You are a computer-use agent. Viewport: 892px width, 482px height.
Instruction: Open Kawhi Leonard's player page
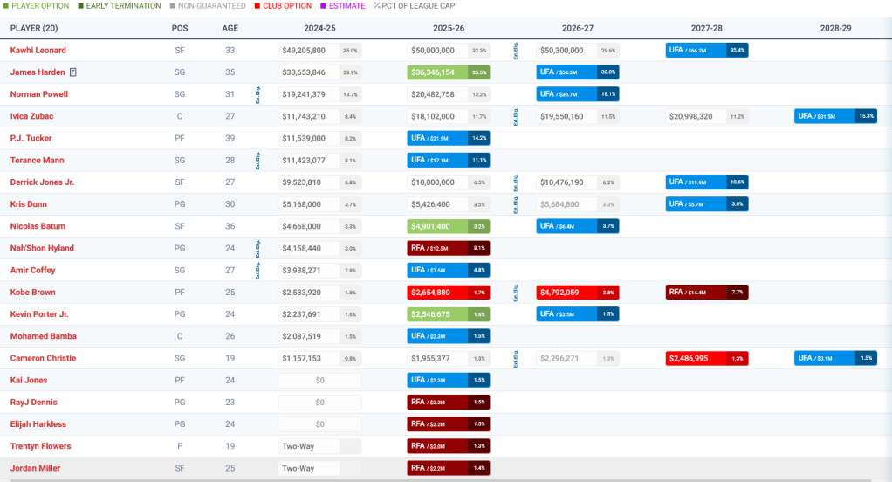[38, 51]
